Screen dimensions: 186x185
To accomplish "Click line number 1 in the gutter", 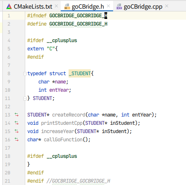I will pos(9,16).
